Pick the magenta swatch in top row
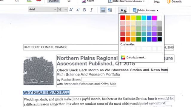This screenshot has height=107, width=191. [154, 18]
